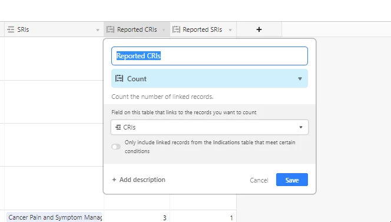Click the Count field type icon
The image size is (391, 222).
point(119,78)
